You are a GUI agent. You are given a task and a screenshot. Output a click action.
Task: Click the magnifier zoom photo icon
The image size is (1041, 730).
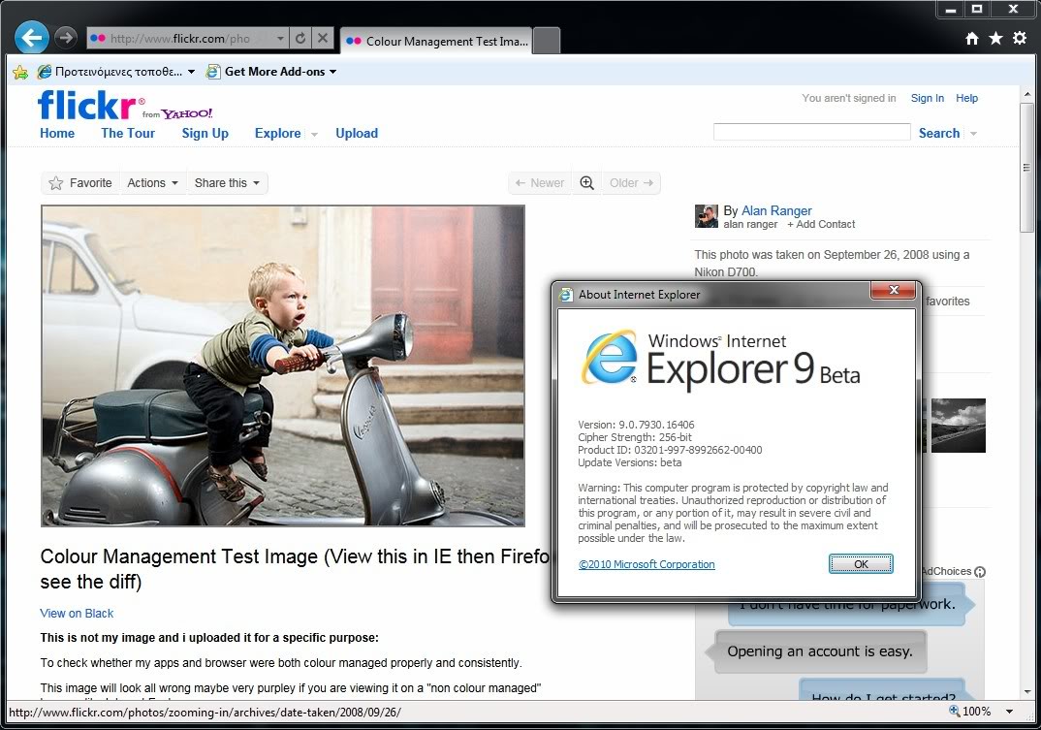[586, 182]
